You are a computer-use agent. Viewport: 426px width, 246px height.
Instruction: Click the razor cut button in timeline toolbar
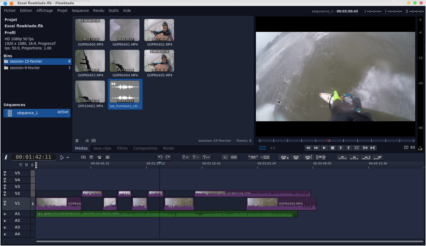click(234, 157)
